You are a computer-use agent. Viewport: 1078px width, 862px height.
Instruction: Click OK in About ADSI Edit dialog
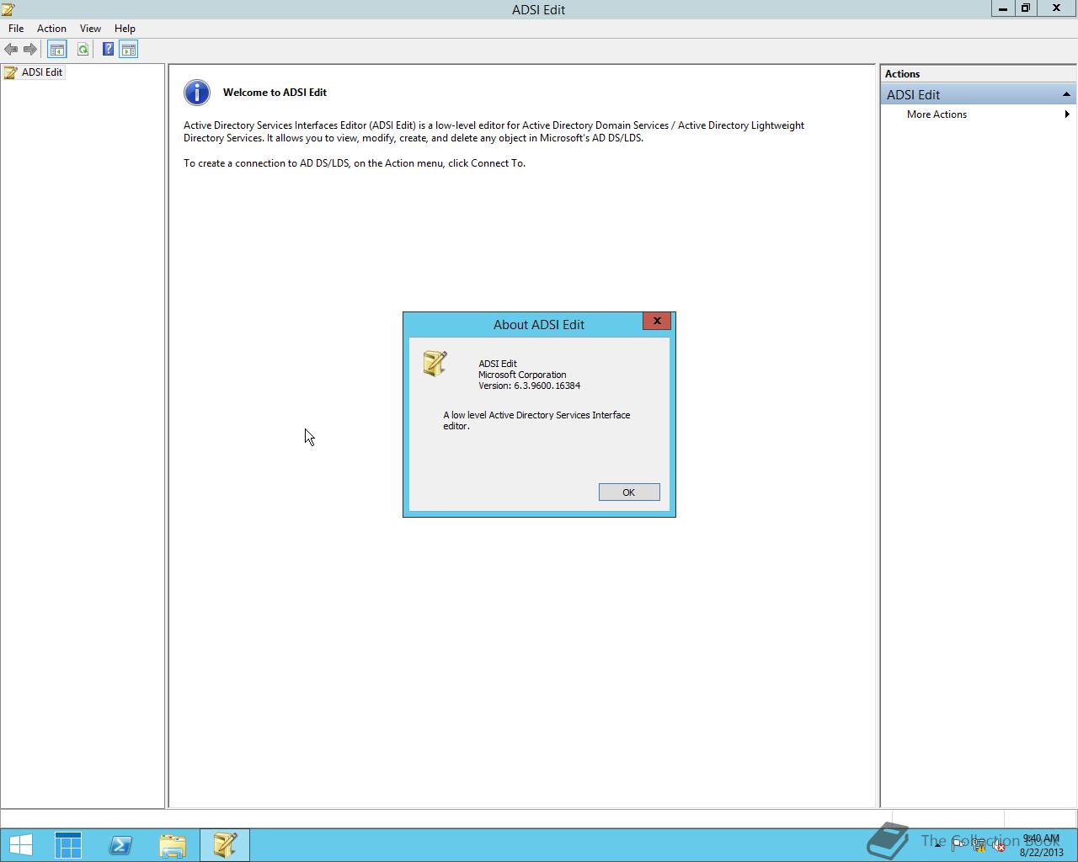629,492
